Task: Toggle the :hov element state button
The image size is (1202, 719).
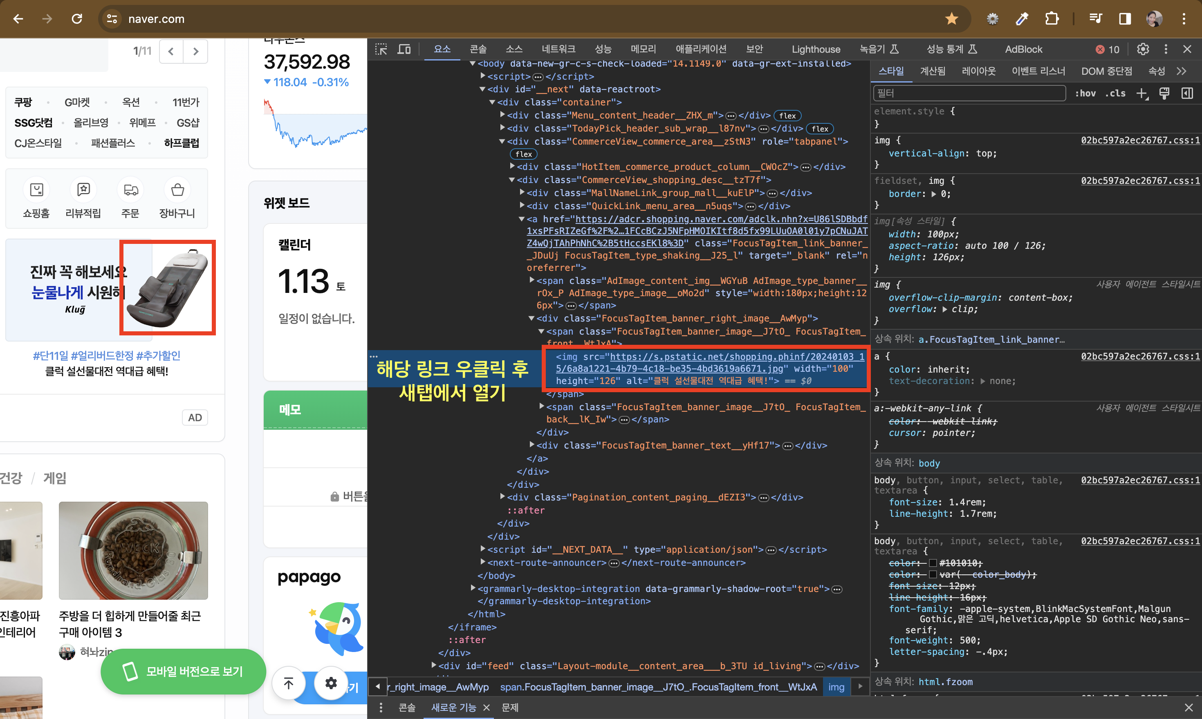Action: (x=1085, y=93)
